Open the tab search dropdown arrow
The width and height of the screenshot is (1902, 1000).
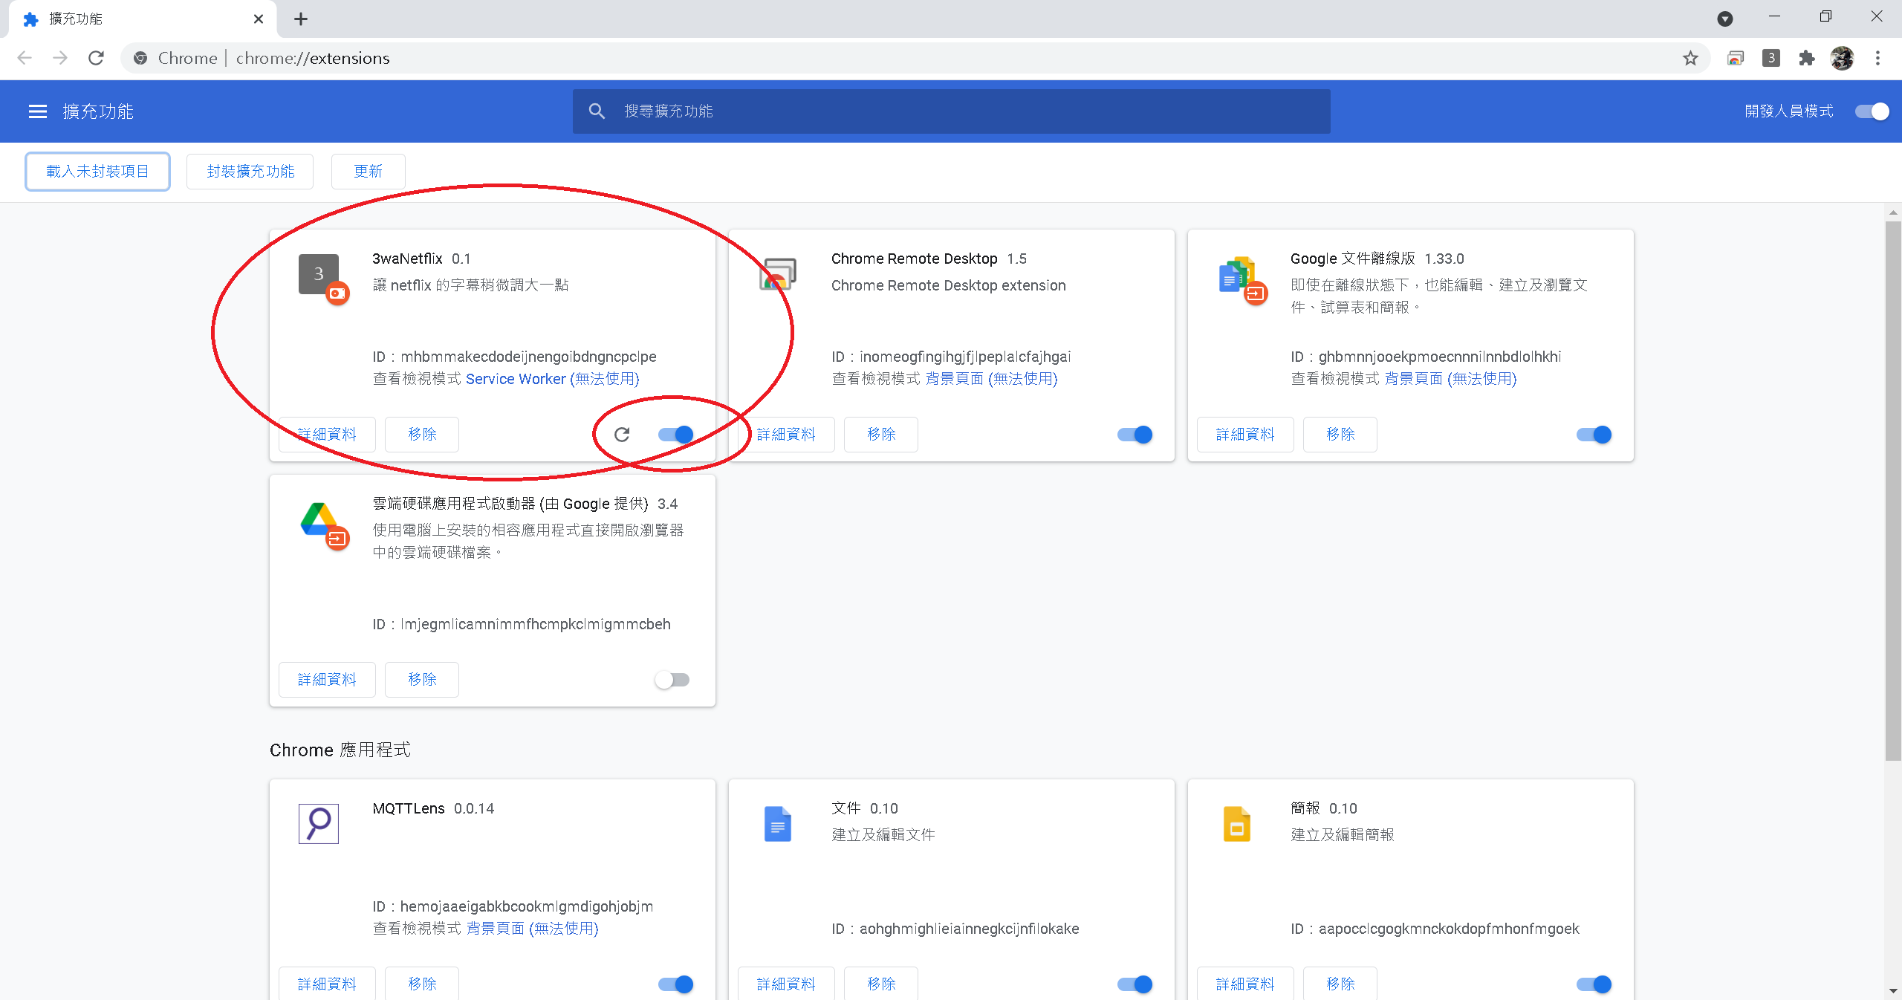(1725, 19)
